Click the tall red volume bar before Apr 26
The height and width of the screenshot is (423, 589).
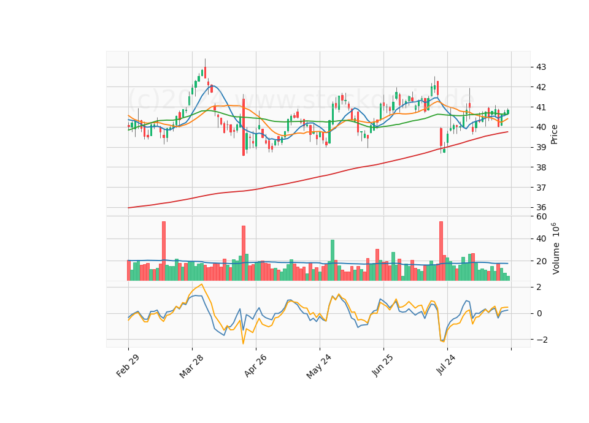(244, 253)
